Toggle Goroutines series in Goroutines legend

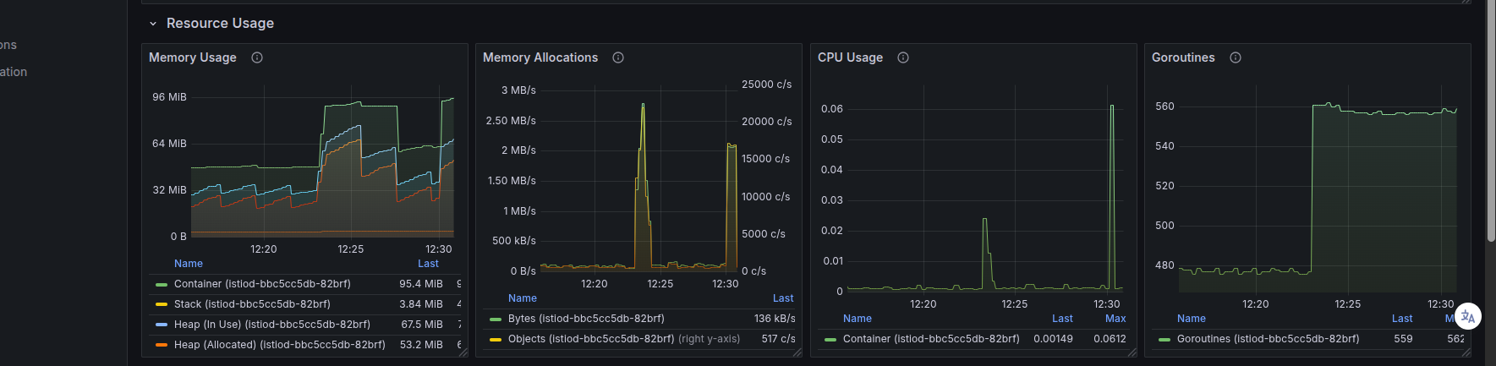1269,339
